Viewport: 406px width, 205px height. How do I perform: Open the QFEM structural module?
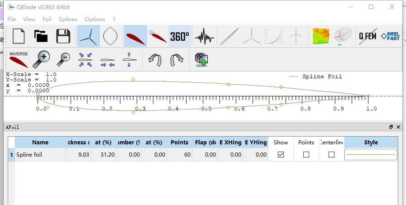coord(367,36)
